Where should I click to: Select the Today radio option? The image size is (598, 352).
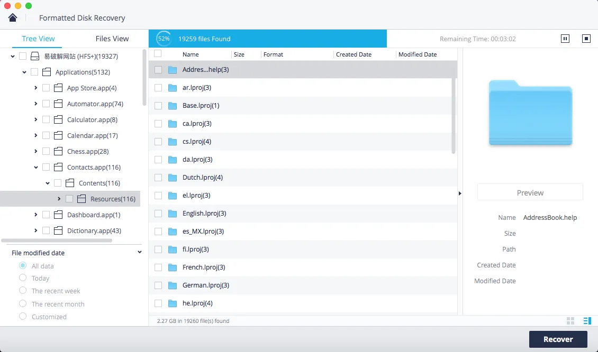pyautogui.click(x=23, y=277)
